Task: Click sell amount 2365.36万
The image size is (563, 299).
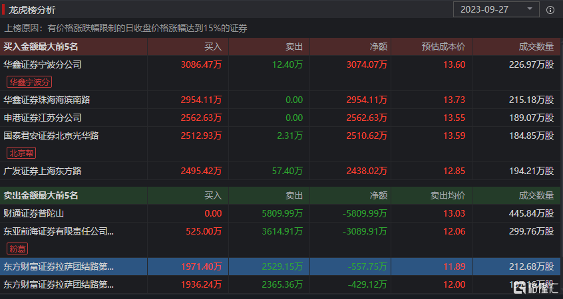Action: 282,284
